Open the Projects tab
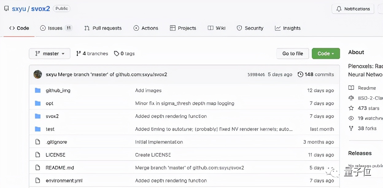The image size is (383, 188). tap(183, 28)
